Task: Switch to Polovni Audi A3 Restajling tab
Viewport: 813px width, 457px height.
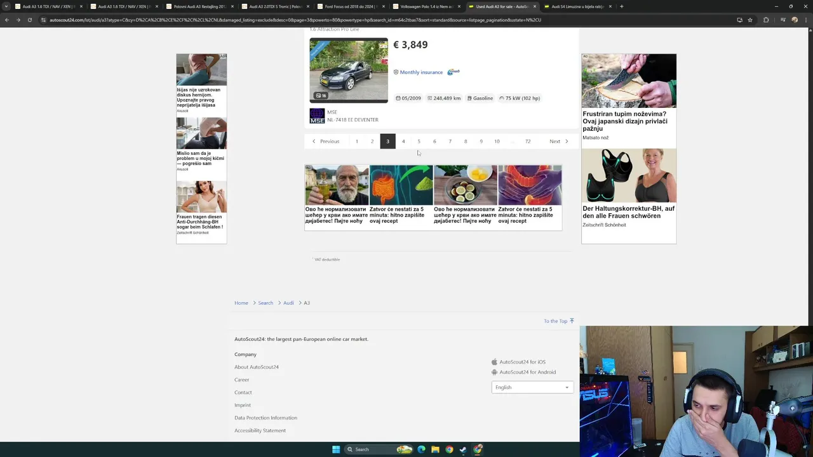Action: tap(200, 6)
